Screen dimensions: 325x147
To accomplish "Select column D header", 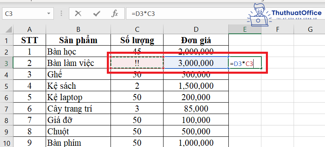I will pos(196,30).
